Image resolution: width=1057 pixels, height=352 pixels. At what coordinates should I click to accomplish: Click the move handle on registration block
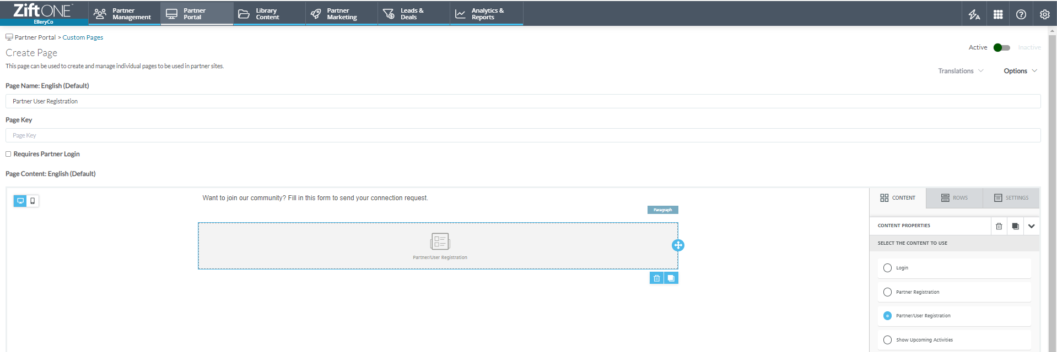tap(678, 245)
